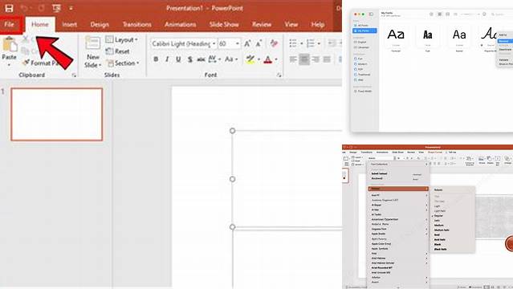
Task: Increase font size with large A icon
Action: pos(247,43)
